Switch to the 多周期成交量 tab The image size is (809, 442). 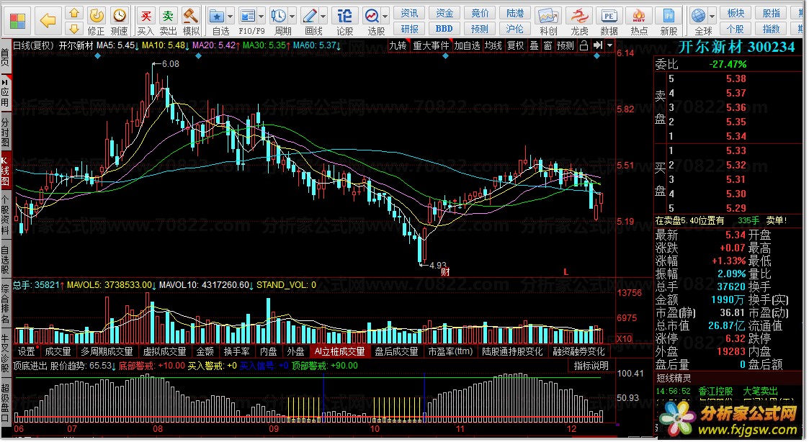pyautogui.click(x=107, y=352)
